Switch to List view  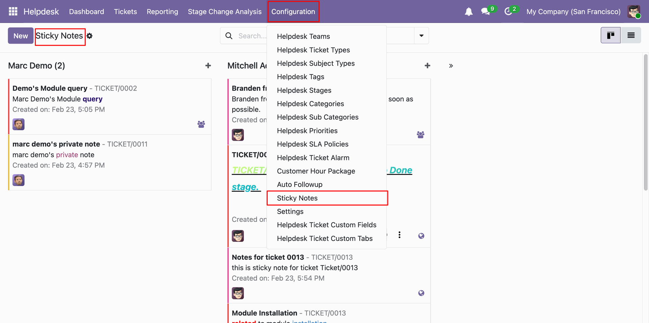(631, 36)
